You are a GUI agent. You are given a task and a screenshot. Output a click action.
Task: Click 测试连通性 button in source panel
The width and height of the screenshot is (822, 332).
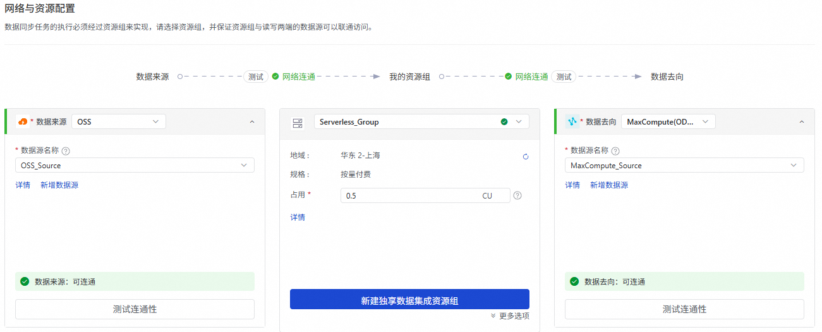135,309
